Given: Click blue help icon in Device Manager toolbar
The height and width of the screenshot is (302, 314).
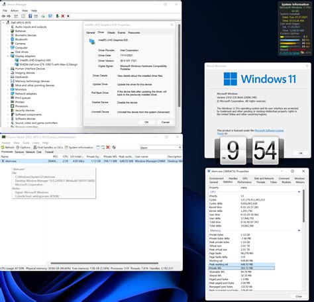Looking at the screenshot, I should [30, 16].
